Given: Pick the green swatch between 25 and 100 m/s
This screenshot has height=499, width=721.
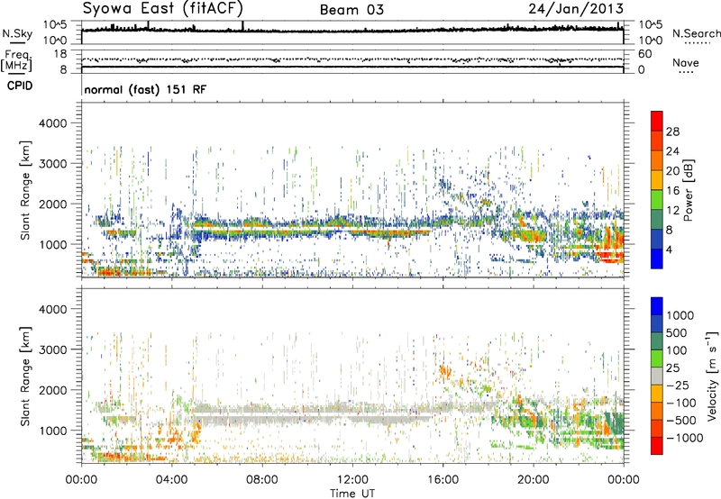Looking at the screenshot, I should 657,358.
